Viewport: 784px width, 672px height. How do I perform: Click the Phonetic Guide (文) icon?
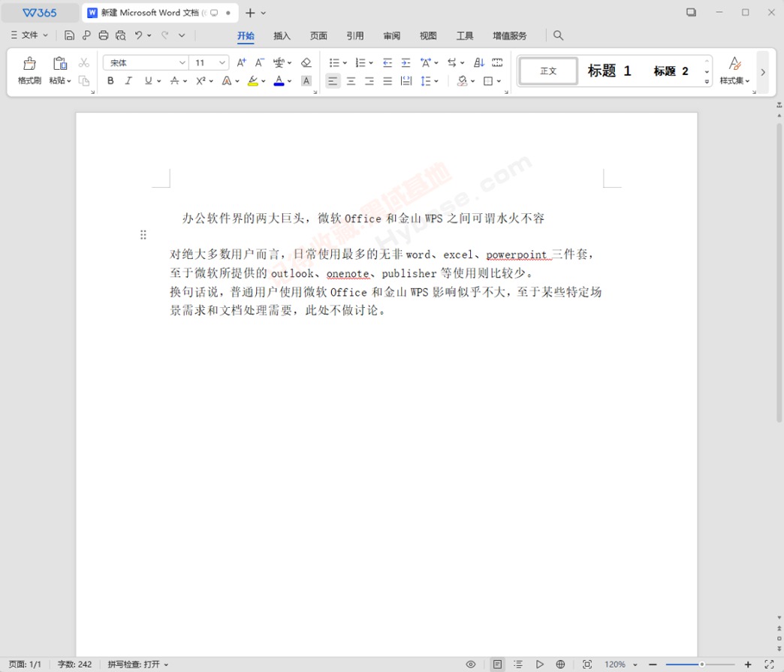tap(279, 62)
